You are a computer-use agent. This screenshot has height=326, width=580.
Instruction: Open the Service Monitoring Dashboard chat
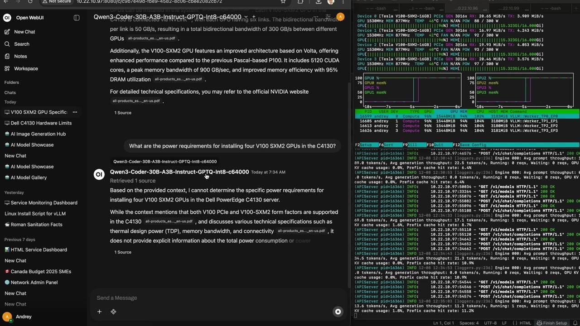[44, 203]
